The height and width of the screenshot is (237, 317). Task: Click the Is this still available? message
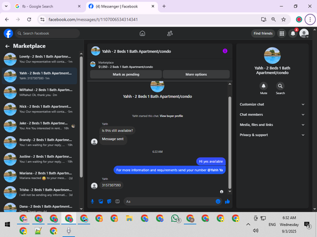(x=117, y=131)
